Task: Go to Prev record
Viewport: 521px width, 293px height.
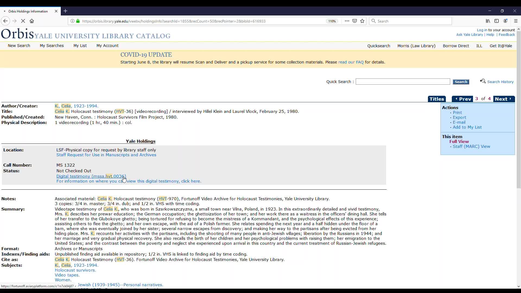Action: (x=462, y=99)
